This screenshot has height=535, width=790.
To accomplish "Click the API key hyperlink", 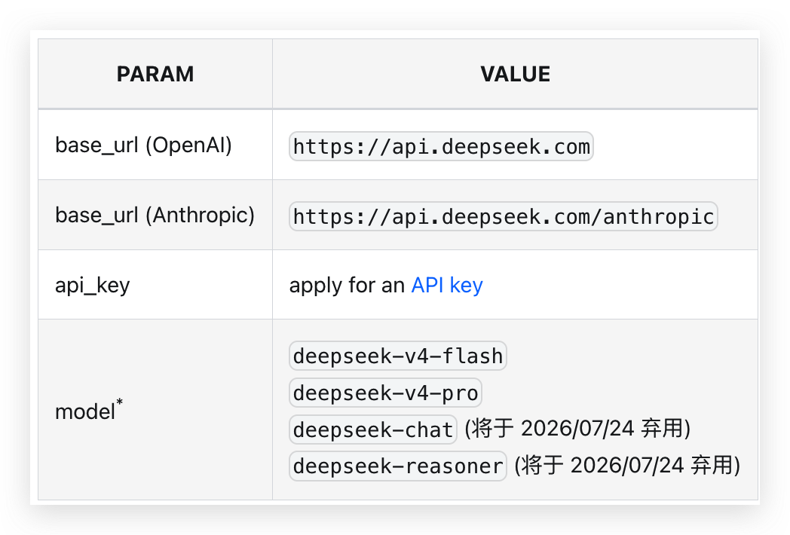I will (446, 285).
